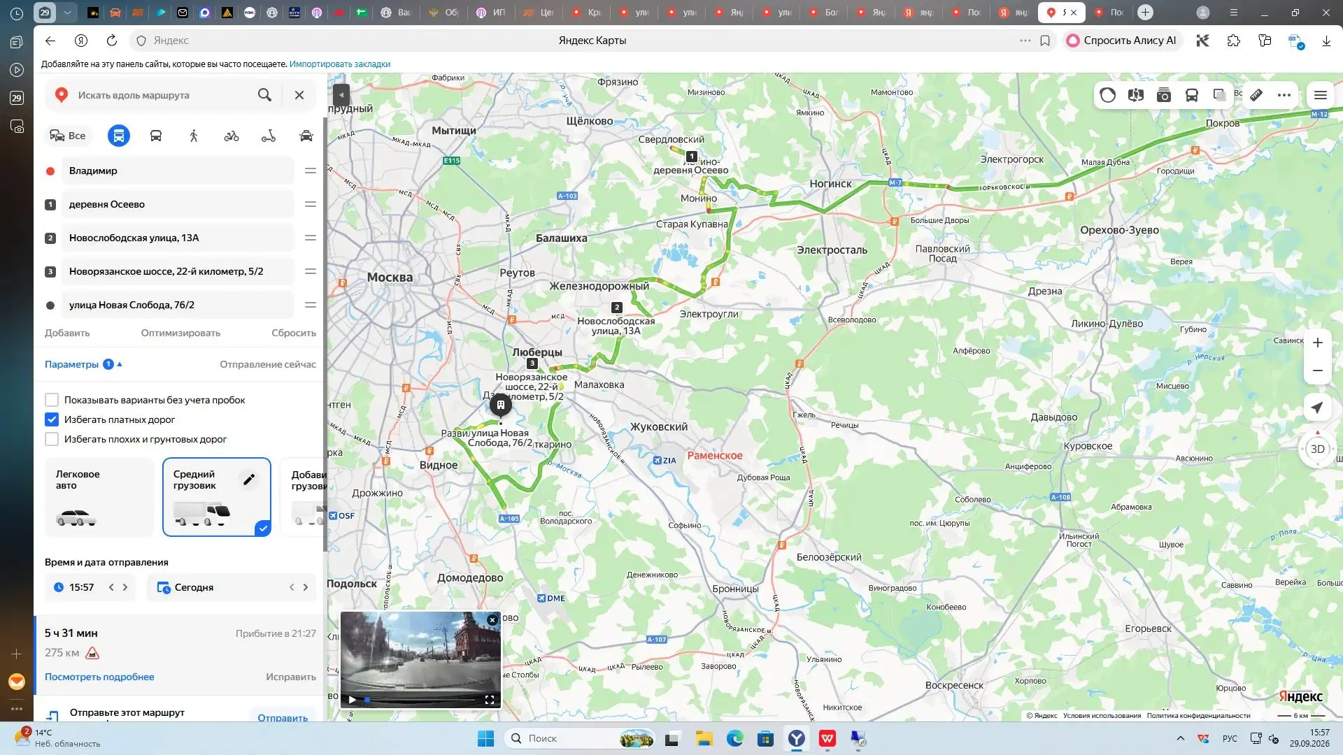Toggle moving transport layer on map
This screenshot has height=755, width=1343.
(1192, 95)
